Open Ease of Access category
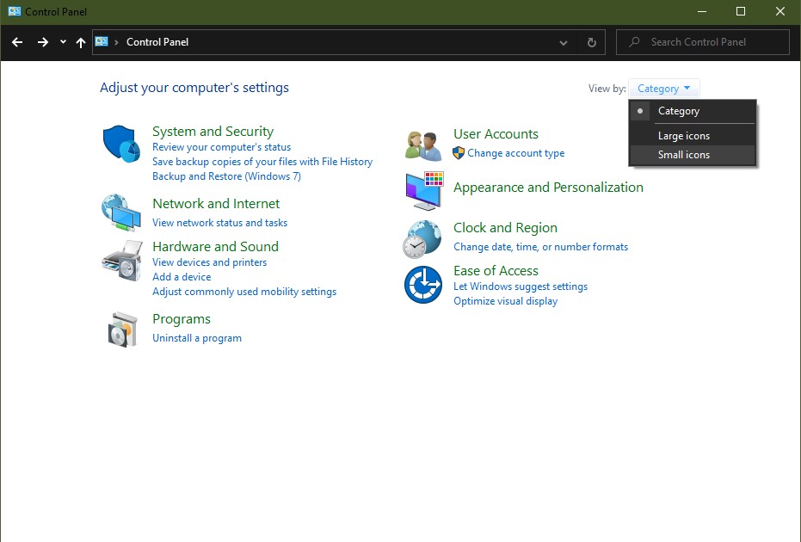This screenshot has height=542, width=801. pyautogui.click(x=496, y=271)
